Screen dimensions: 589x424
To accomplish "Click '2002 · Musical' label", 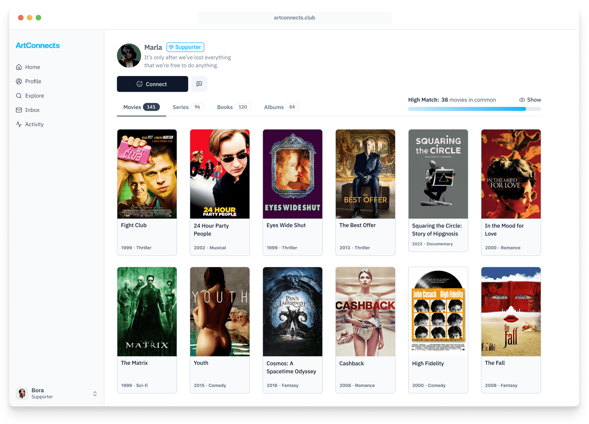I will click(x=210, y=247).
